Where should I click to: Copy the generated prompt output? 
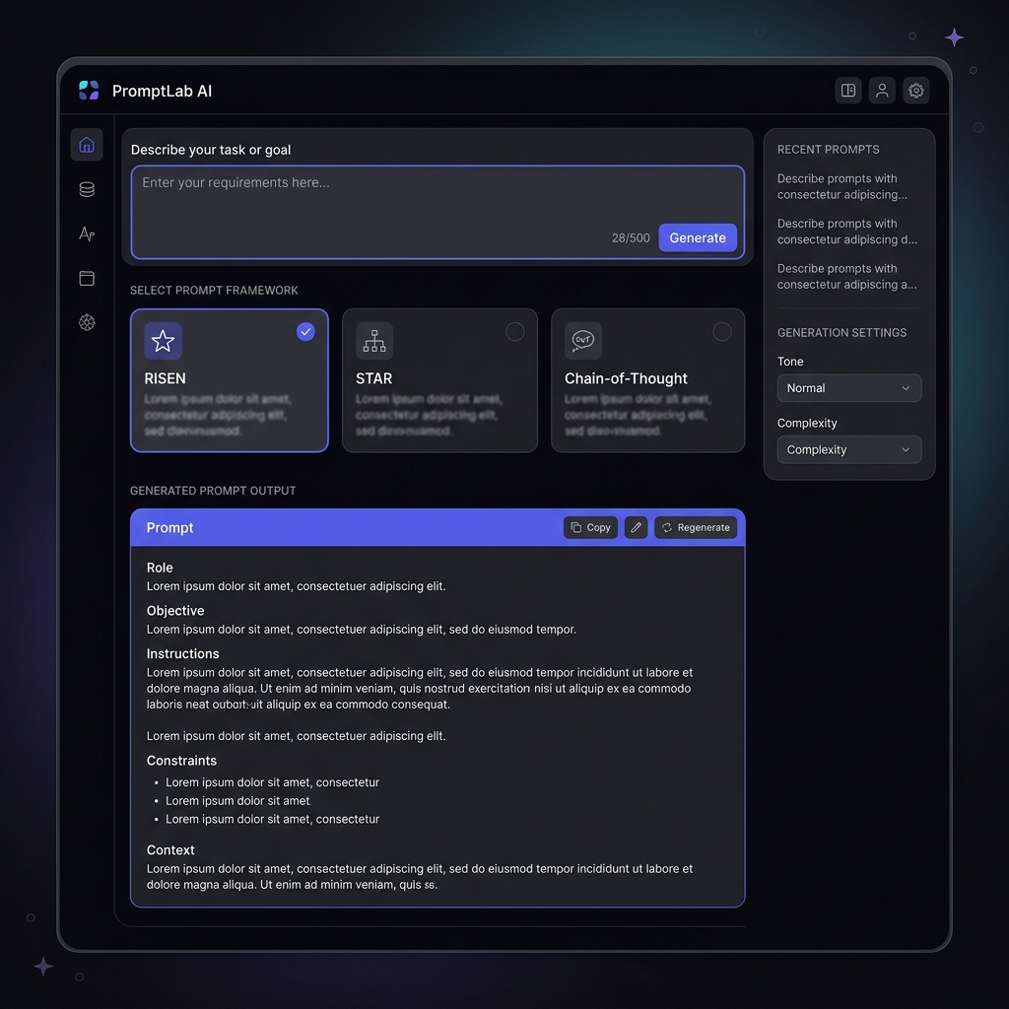click(x=589, y=527)
